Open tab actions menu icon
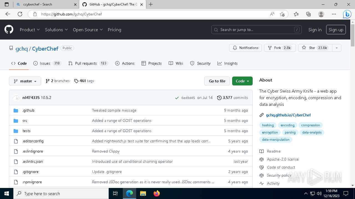Screen dimensions: 355x199 (x=7, y=4)
